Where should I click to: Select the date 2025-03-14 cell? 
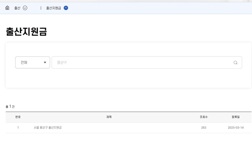tap(236, 128)
